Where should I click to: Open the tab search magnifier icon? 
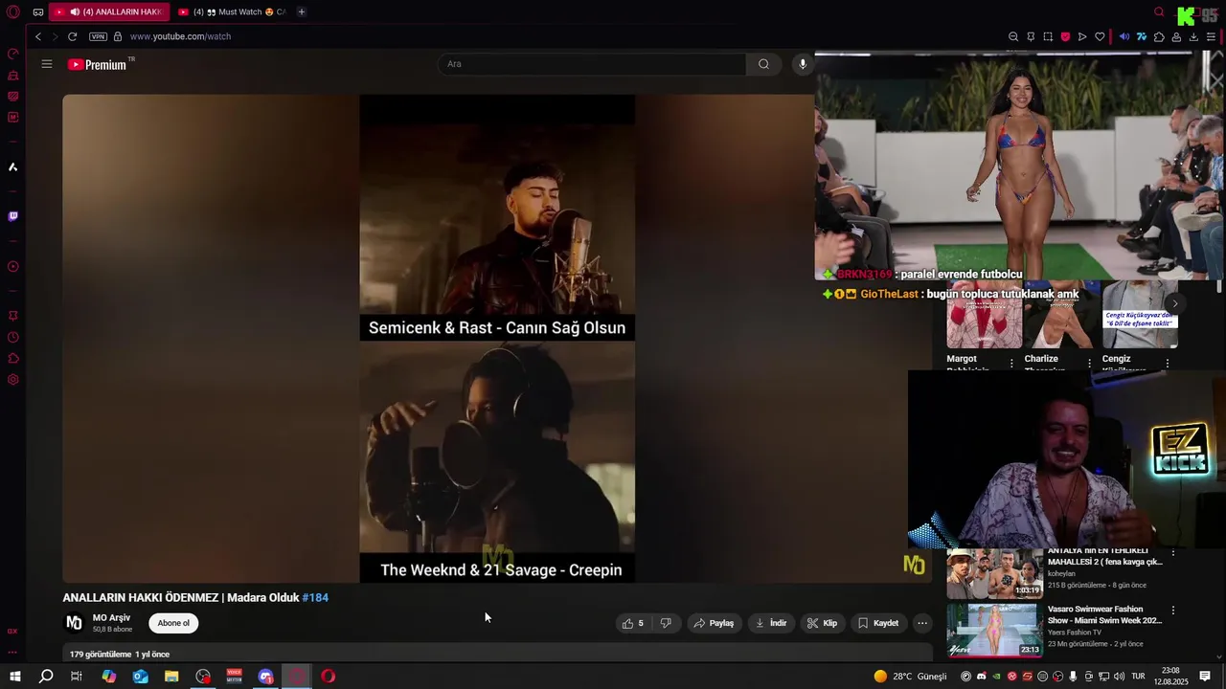(1159, 11)
